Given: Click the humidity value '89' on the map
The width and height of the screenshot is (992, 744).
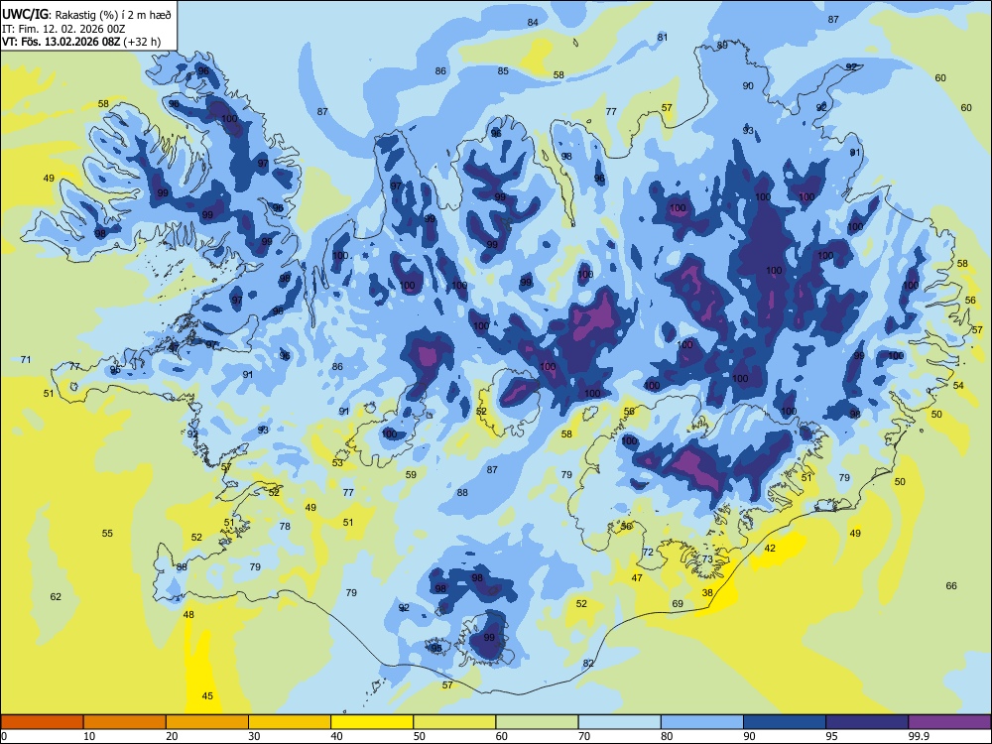Looking at the screenshot, I should [722, 45].
